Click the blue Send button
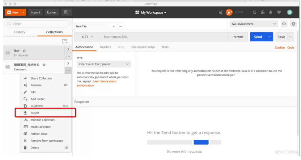Viewport: 301px width, 160px height. 258,37
